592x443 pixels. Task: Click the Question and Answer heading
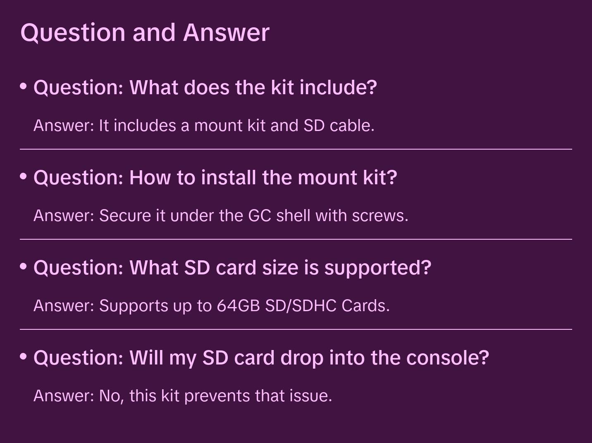point(145,32)
